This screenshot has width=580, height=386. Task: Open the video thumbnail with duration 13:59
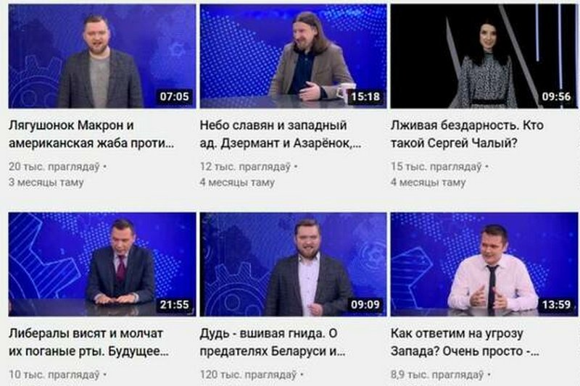484,264
